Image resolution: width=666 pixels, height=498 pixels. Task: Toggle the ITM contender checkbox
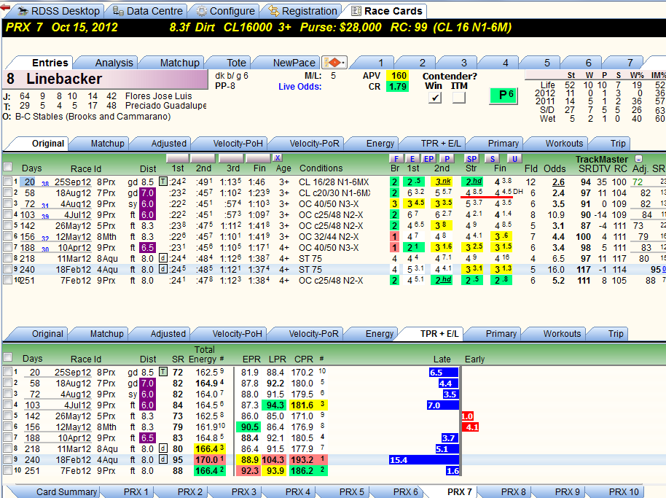(459, 98)
